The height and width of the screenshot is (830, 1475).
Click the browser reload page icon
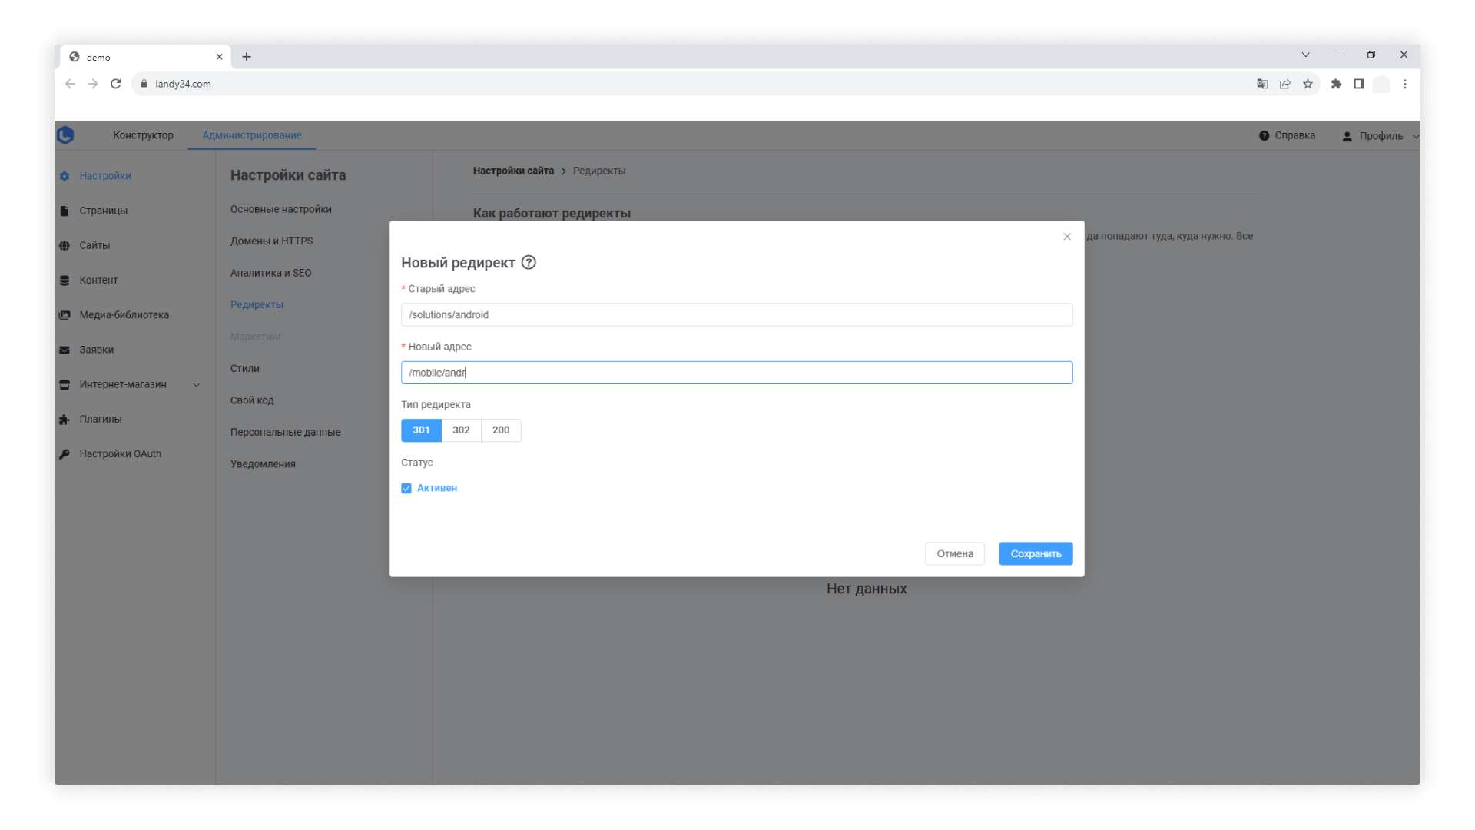[116, 84]
